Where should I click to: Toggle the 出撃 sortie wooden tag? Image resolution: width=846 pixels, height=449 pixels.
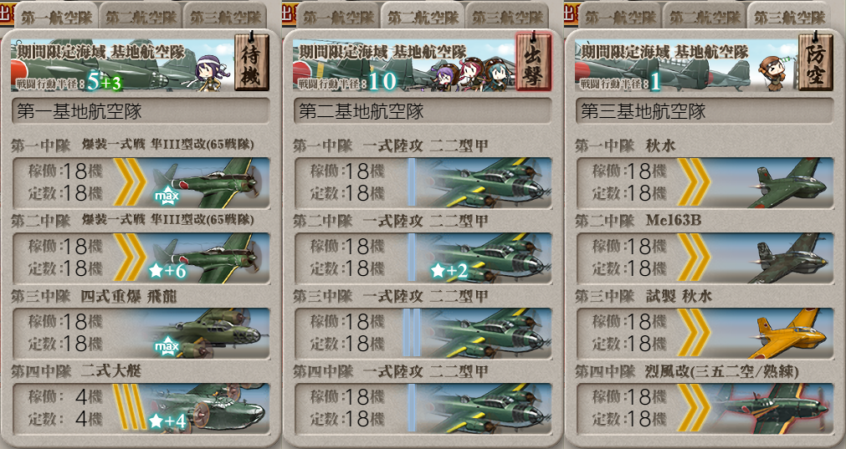[534, 62]
